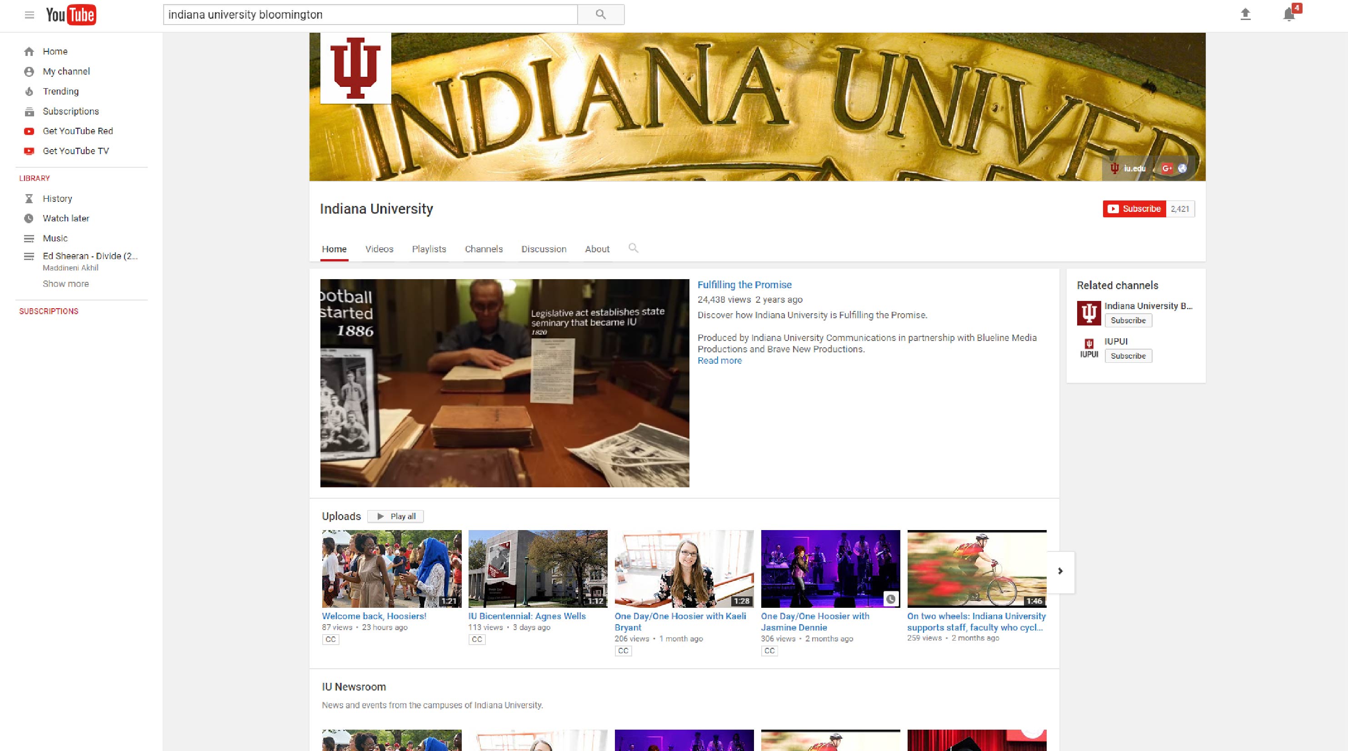The width and height of the screenshot is (1348, 751).
Task: Open One Day/One Hoosier with Kaeli Bryant
Action: click(680, 622)
